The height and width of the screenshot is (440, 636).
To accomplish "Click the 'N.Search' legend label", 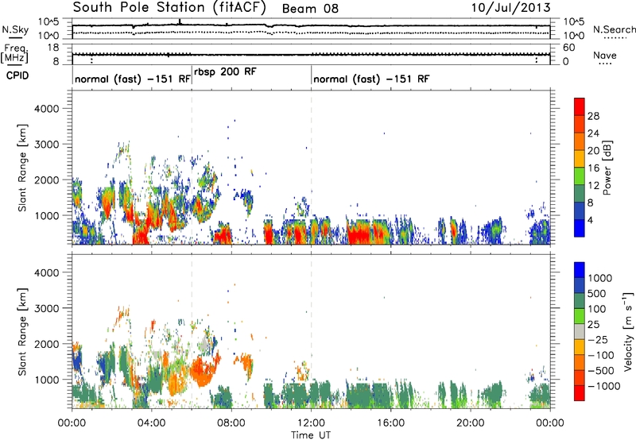I will tap(614, 29).
